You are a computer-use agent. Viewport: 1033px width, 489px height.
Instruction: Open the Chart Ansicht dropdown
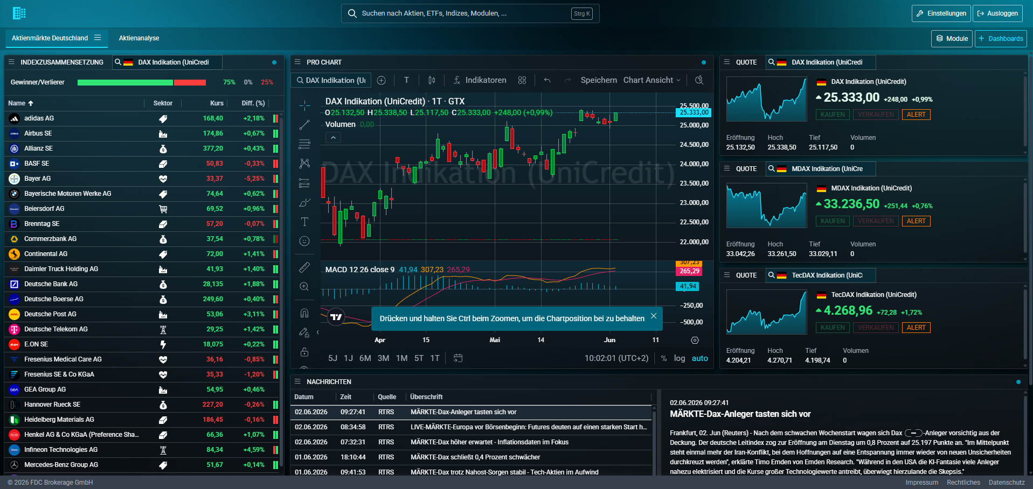click(652, 80)
